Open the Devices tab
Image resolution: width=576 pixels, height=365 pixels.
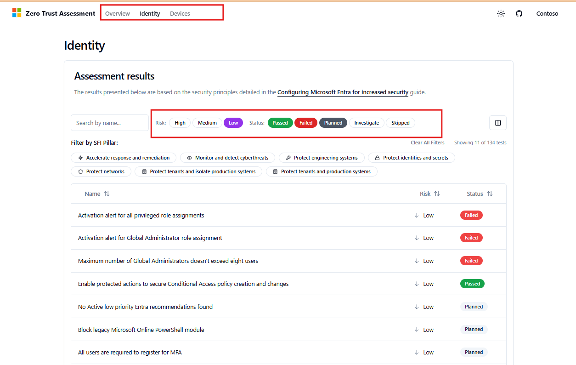(x=180, y=13)
